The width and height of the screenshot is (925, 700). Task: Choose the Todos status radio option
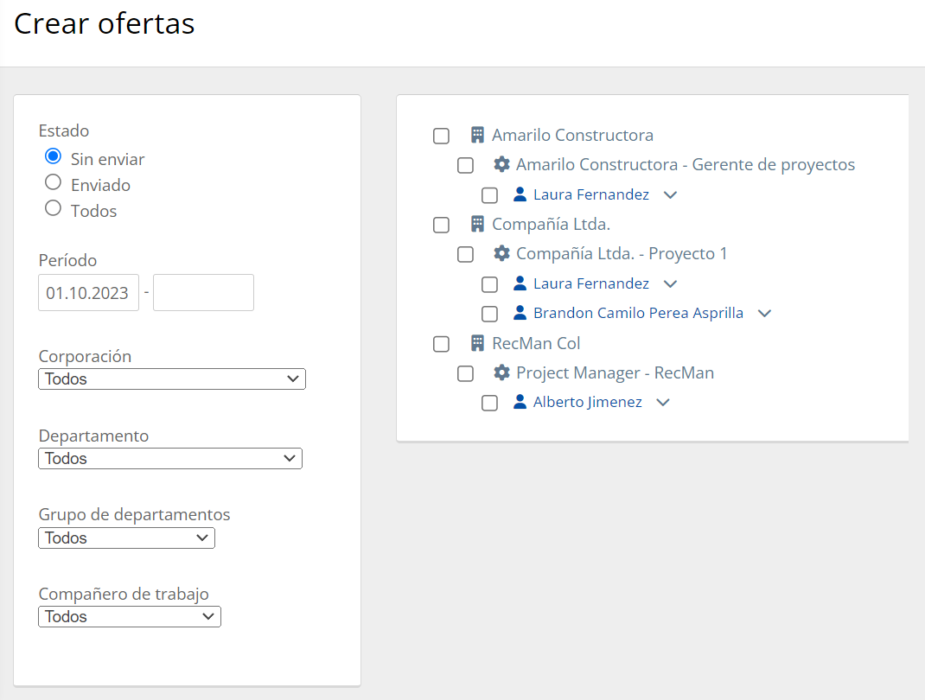pyautogui.click(x=54, y=208)
